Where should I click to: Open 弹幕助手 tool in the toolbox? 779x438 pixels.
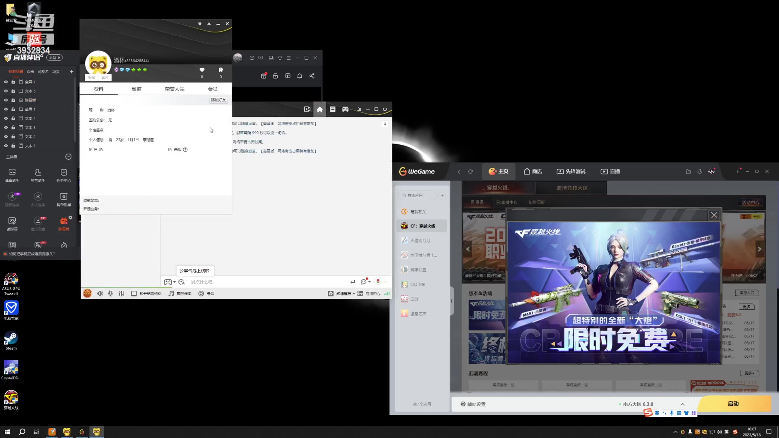tap(12, 175)
